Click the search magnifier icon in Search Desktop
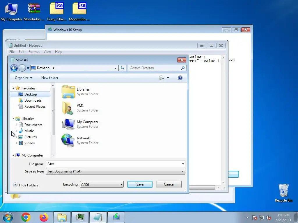Screen dimensions: 298x223 (x=183, y=68)
